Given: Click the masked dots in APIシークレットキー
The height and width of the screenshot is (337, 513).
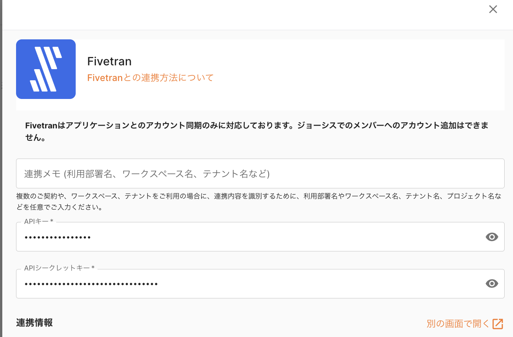Looking at the screenshot, I should click(91, 284).
